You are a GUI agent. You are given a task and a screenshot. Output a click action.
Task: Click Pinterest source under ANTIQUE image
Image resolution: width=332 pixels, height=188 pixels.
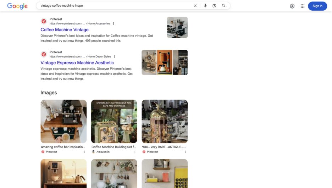[153, 152]
